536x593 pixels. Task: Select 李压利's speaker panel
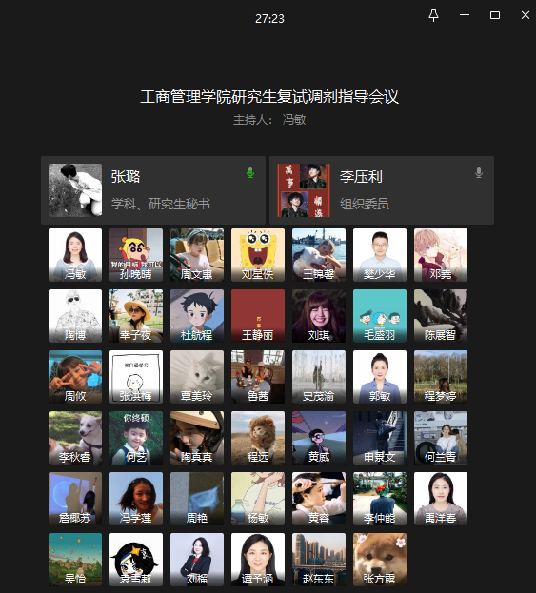[x=382, y=190]
